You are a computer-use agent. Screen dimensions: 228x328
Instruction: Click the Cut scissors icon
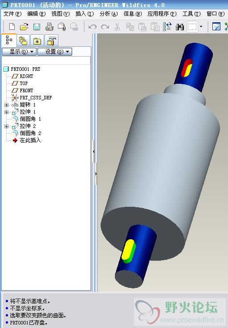point(118,27)
